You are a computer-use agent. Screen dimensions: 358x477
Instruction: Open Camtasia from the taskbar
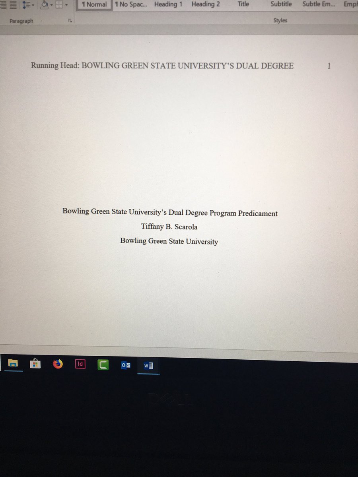click(x=103, y=364)
